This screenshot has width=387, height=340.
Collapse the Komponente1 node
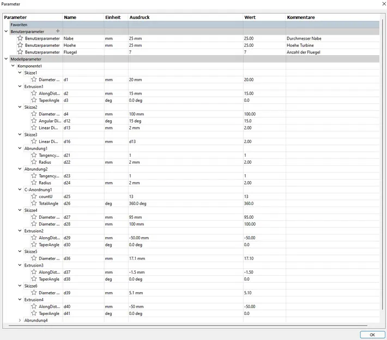pos(13,66)
